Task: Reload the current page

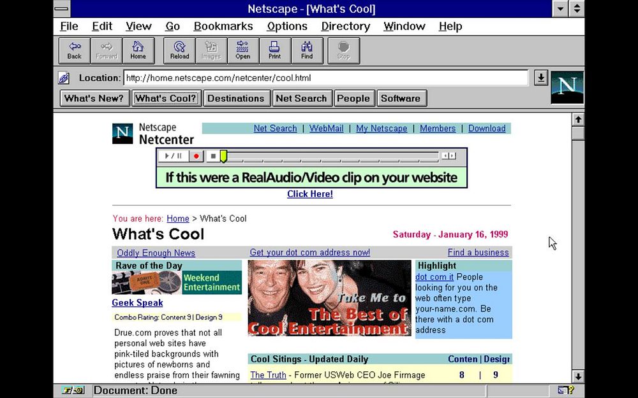Action: (x=179, y=51)
